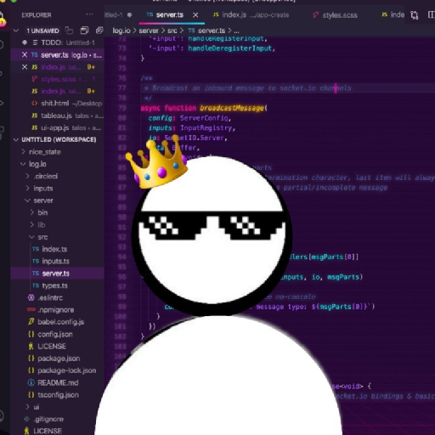Click the Save All icon in Open Editors
Viewport: 435px width, 435px height.
84,31
